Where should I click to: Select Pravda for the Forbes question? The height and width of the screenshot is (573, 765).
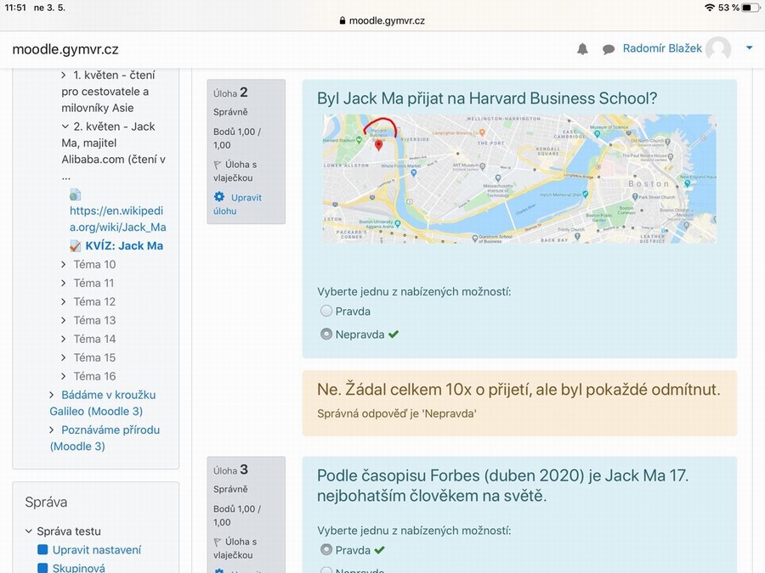point(326,549)
